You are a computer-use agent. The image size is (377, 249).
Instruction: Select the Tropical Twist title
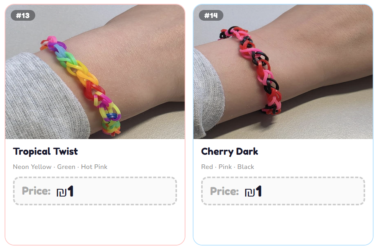point(46,151)
